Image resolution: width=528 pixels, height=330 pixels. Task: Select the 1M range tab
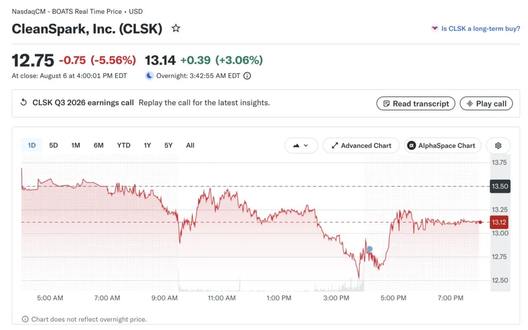pos(76,145)
